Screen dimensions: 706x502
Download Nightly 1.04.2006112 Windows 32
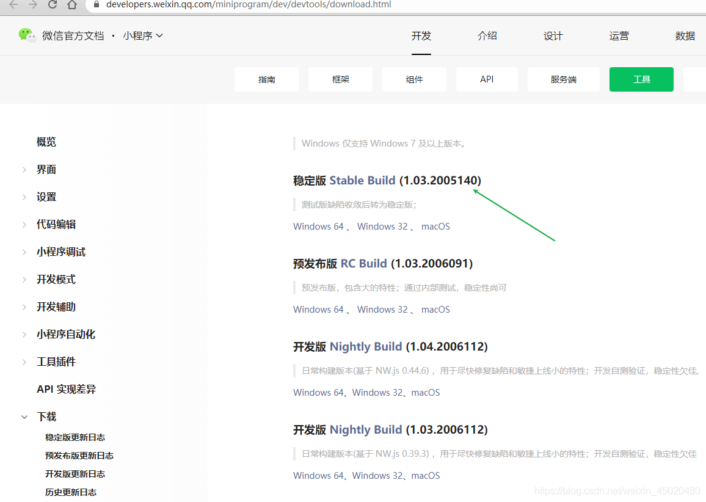coord(377,393)
